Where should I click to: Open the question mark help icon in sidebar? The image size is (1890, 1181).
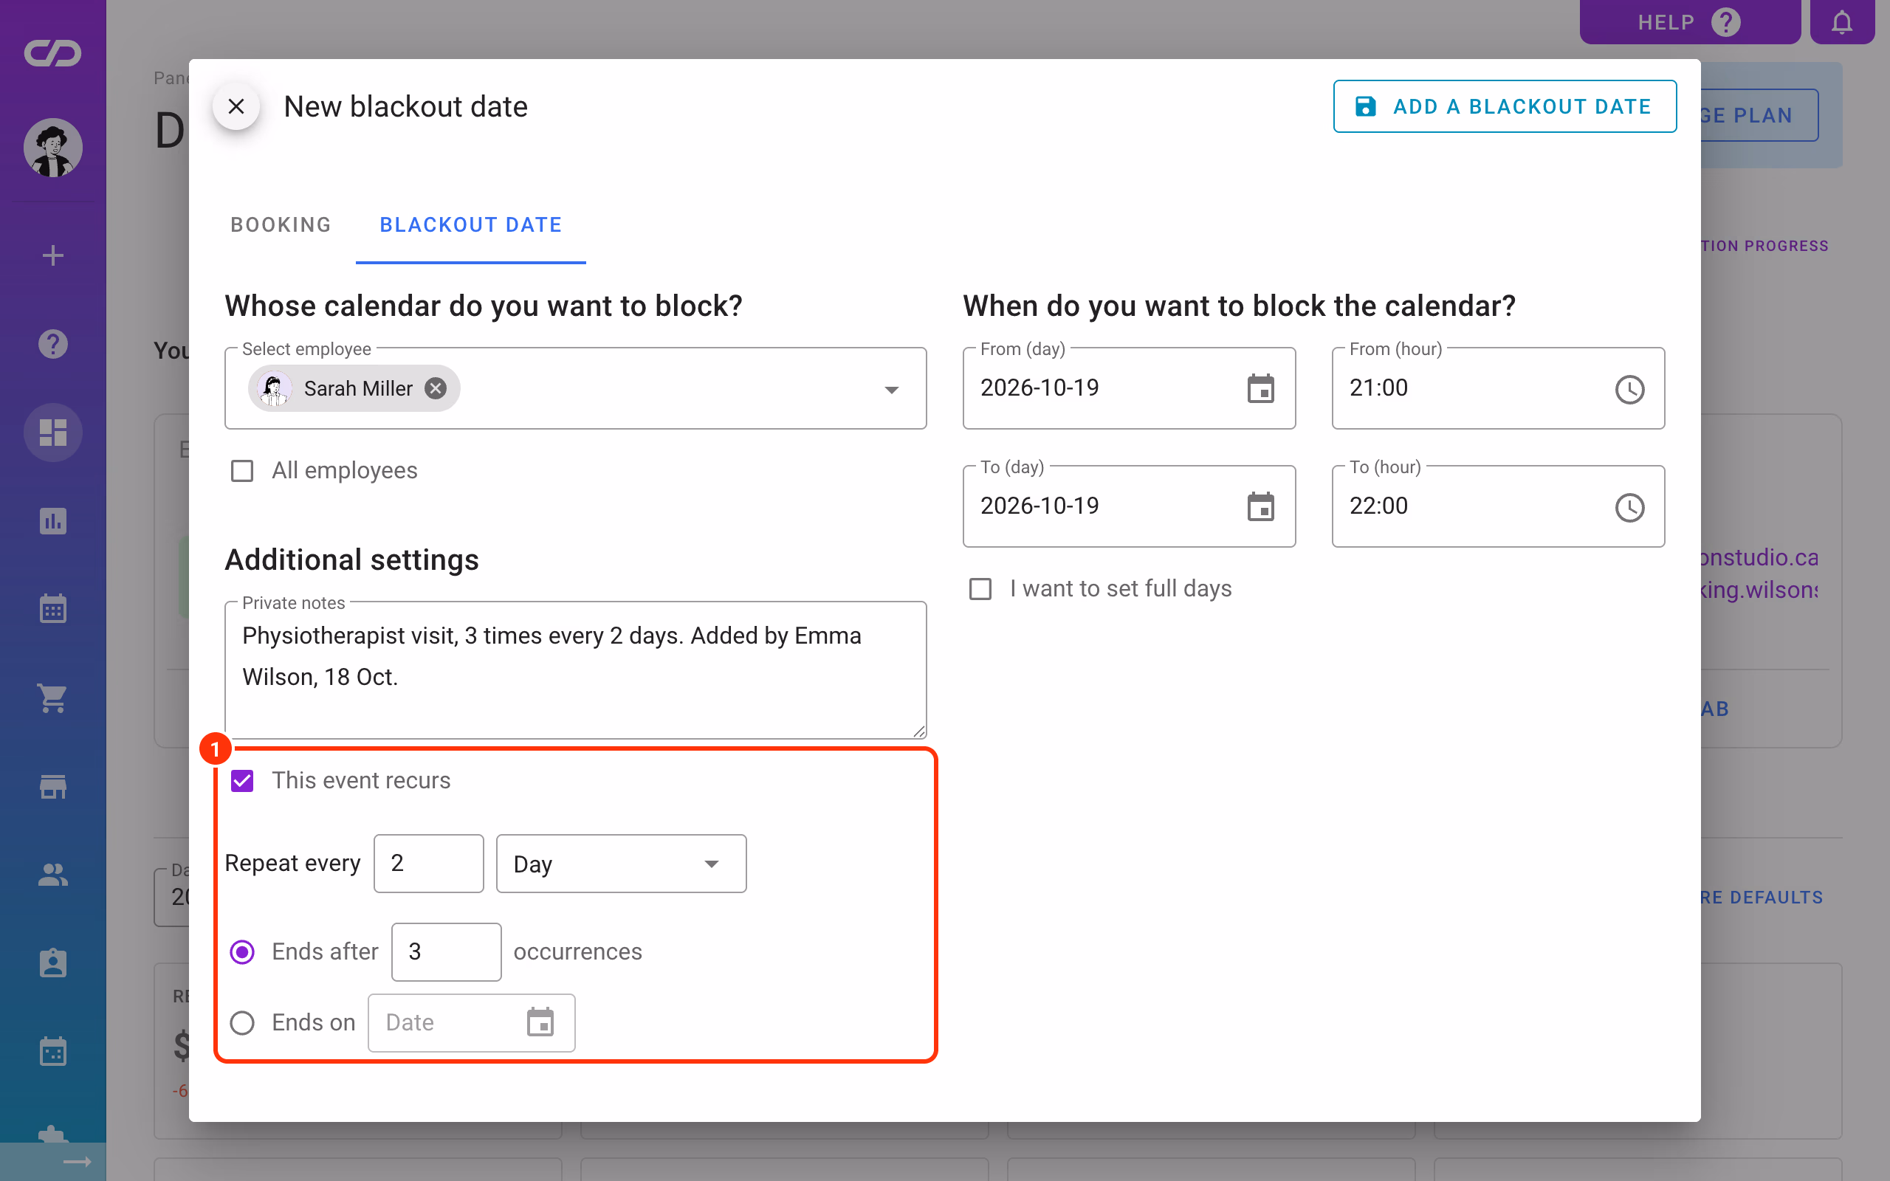(x=52, y=344)
